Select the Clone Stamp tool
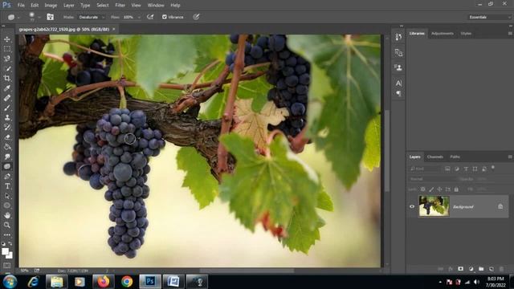Image resolution: width=514 pixels, height=289 pixels. (x=7, y=118)
